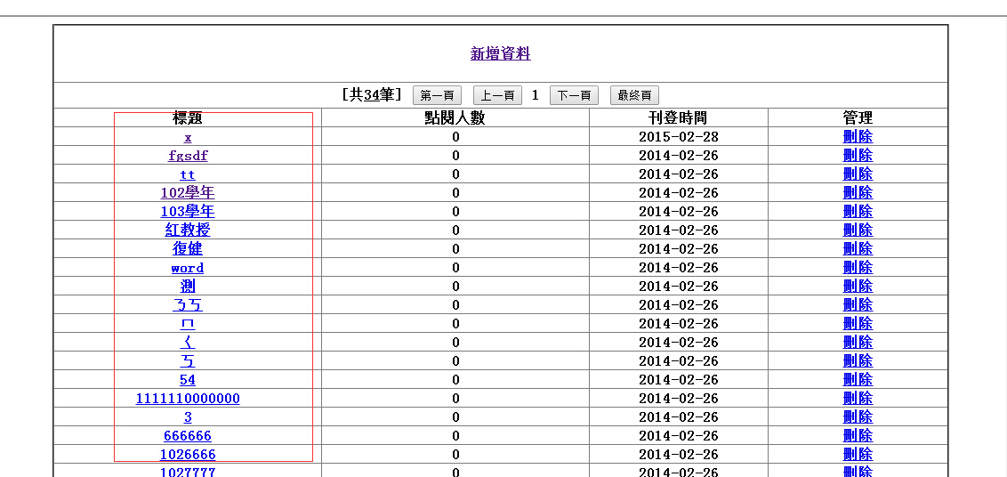Open the 紅教授 entry
Image resolution: width=1007 pixels, height=477 pixels.
188,230
